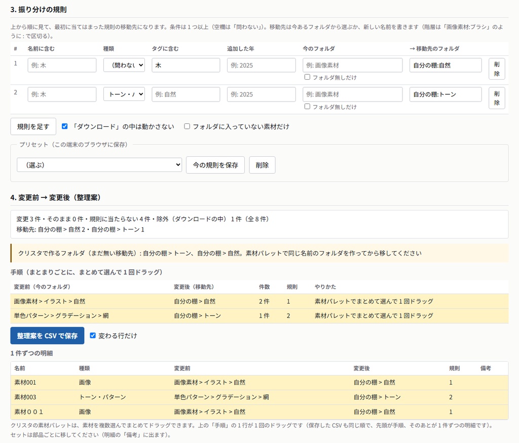
Task: Click the preset '削除' button
Action: pyautogui.click(x=262, y=165)
